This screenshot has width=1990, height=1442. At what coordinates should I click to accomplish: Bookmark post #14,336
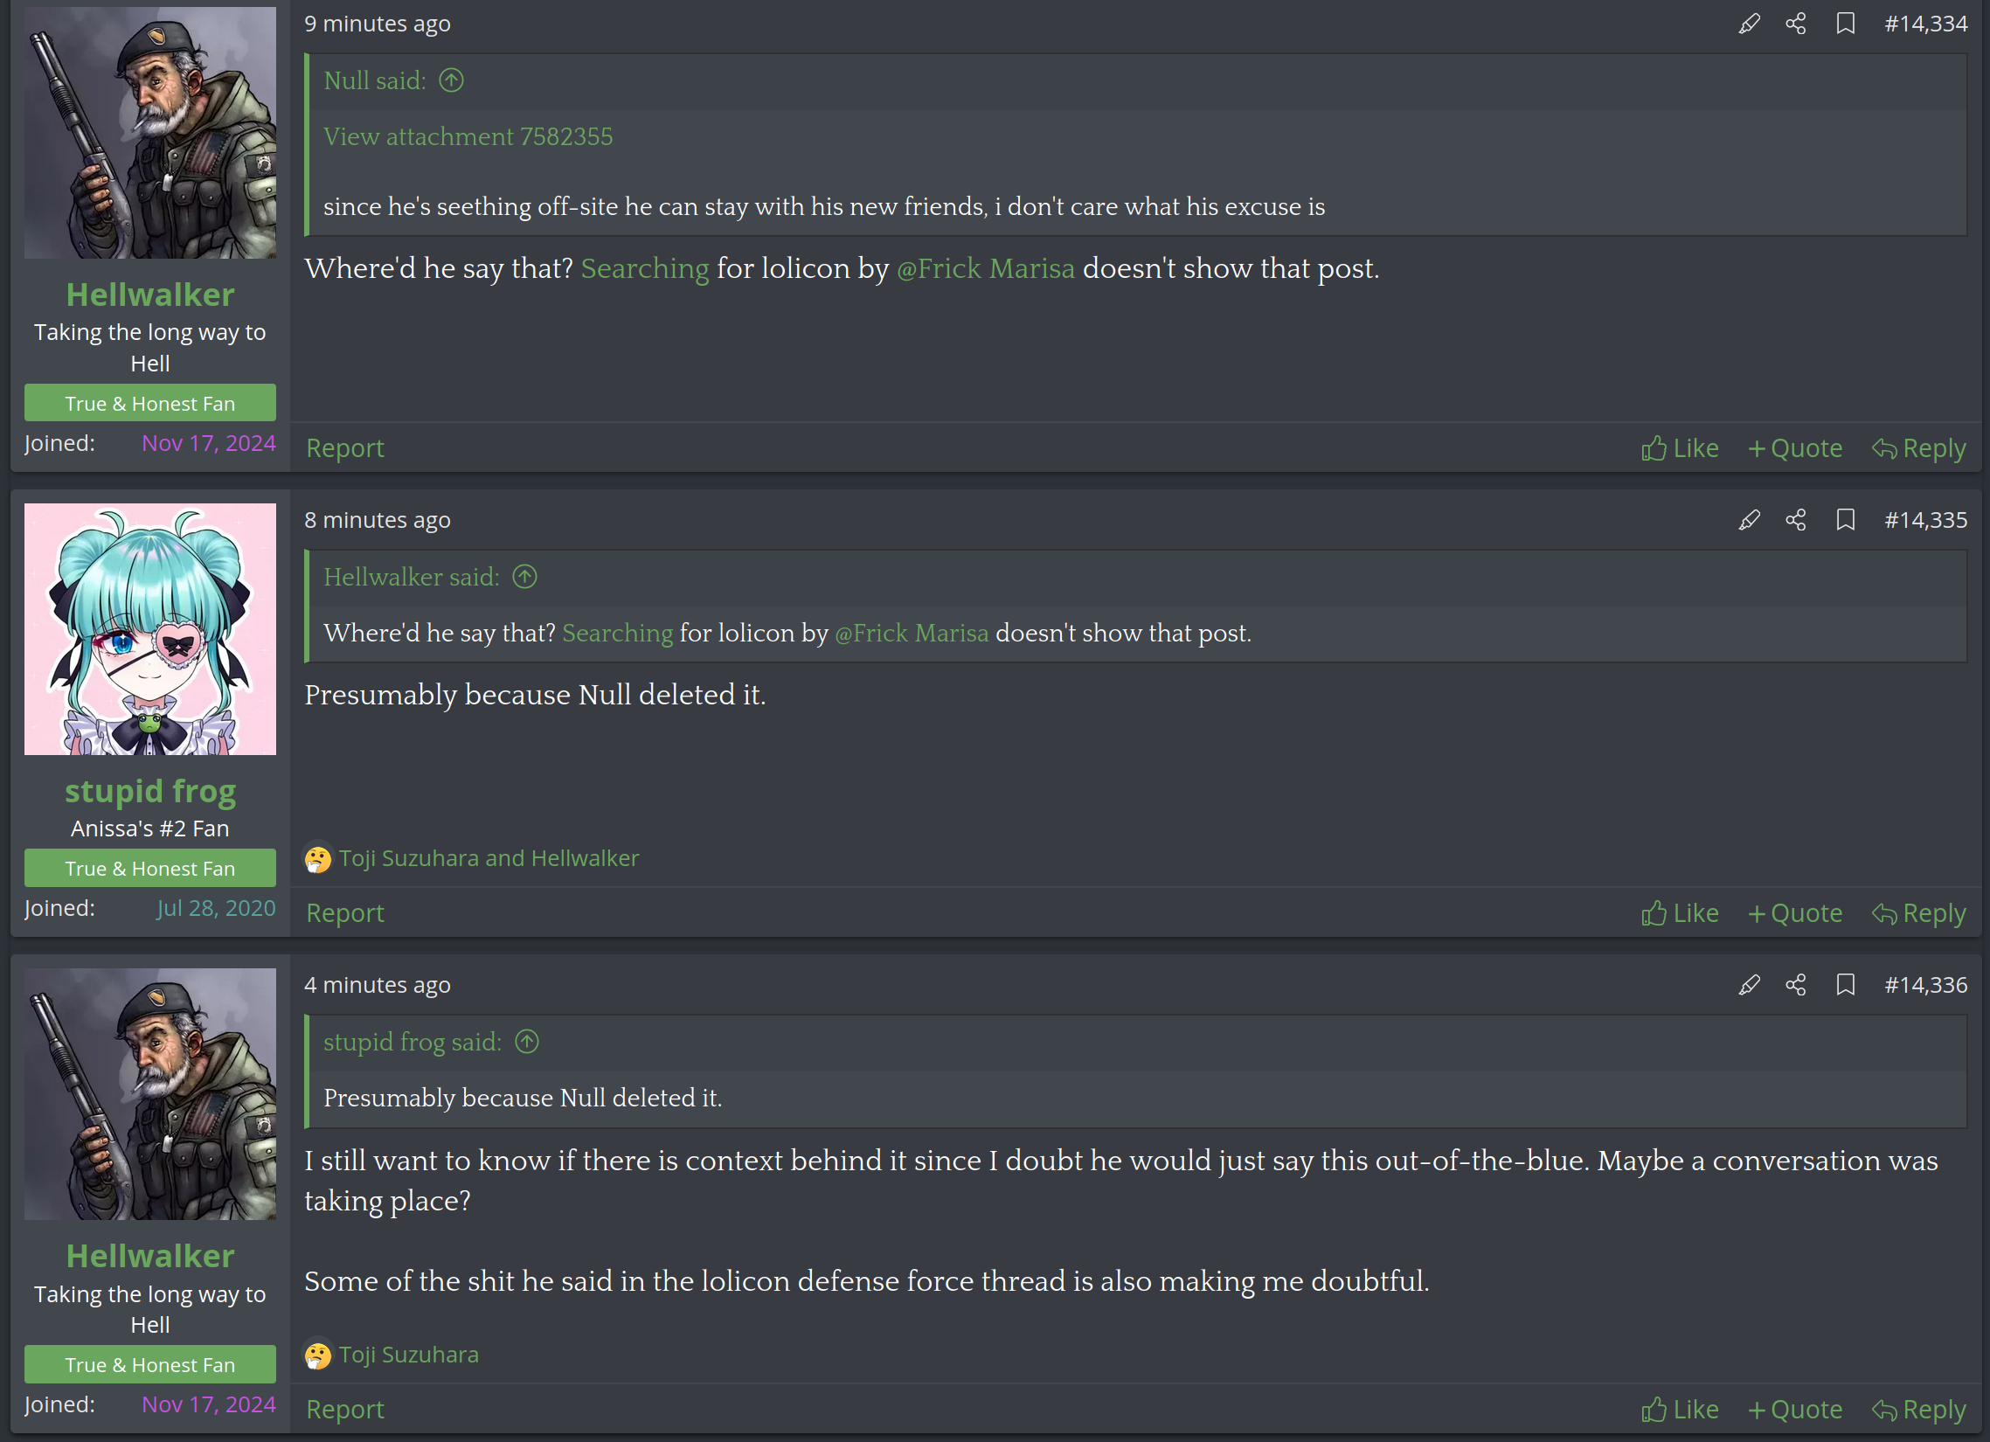point(1845,985)
